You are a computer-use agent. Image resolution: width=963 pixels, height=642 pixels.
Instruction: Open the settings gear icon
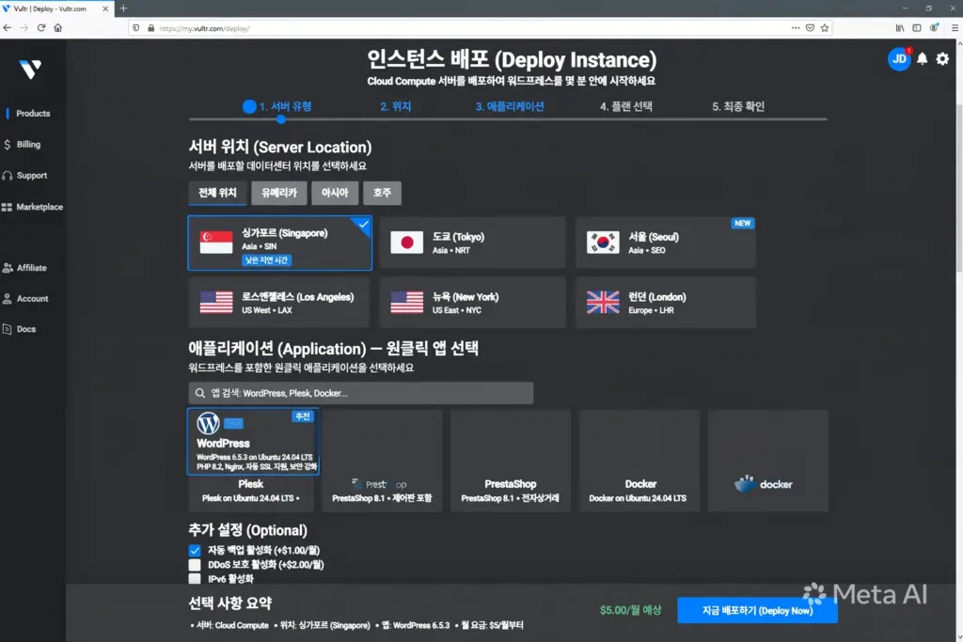(x=942, y=59)
